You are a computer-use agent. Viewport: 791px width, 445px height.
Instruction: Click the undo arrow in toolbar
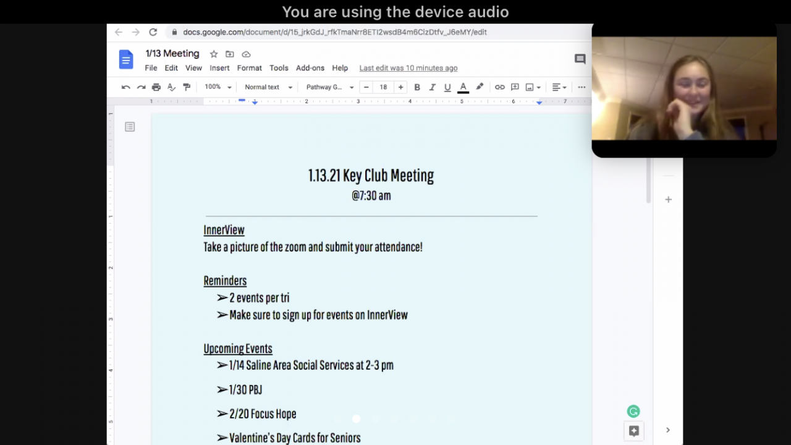pyautogui.click(x=126, y=87)
